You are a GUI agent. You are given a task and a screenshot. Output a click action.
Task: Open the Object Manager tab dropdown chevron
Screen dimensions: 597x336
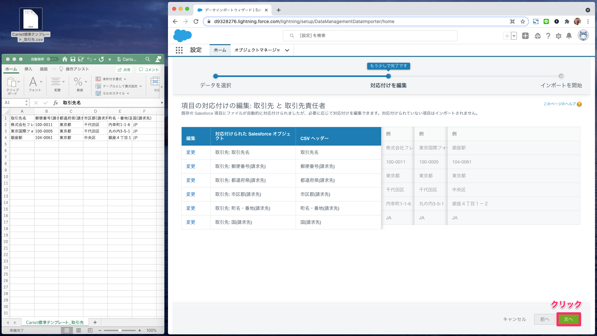[287, 50]
